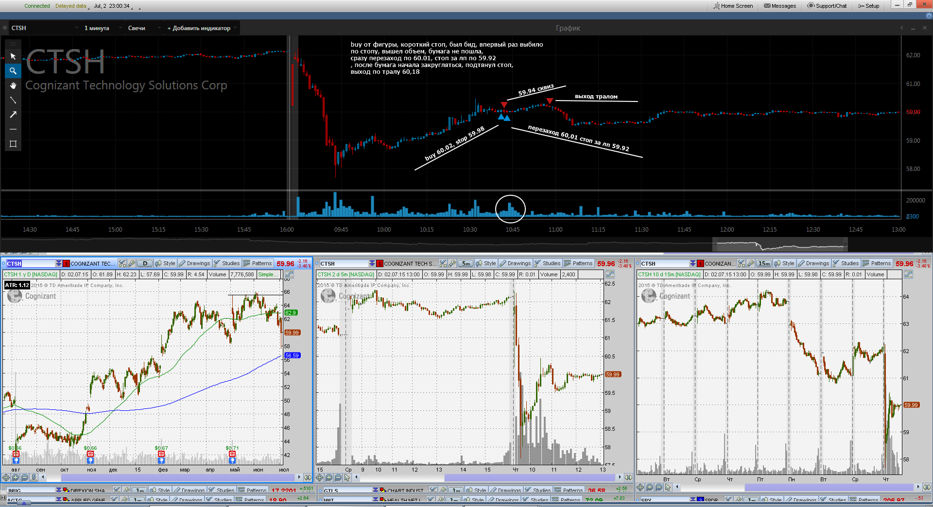Open symbol dropdown in CTSH 5m panel
Viewport: 933px width, 507px height.
point(372,263)
